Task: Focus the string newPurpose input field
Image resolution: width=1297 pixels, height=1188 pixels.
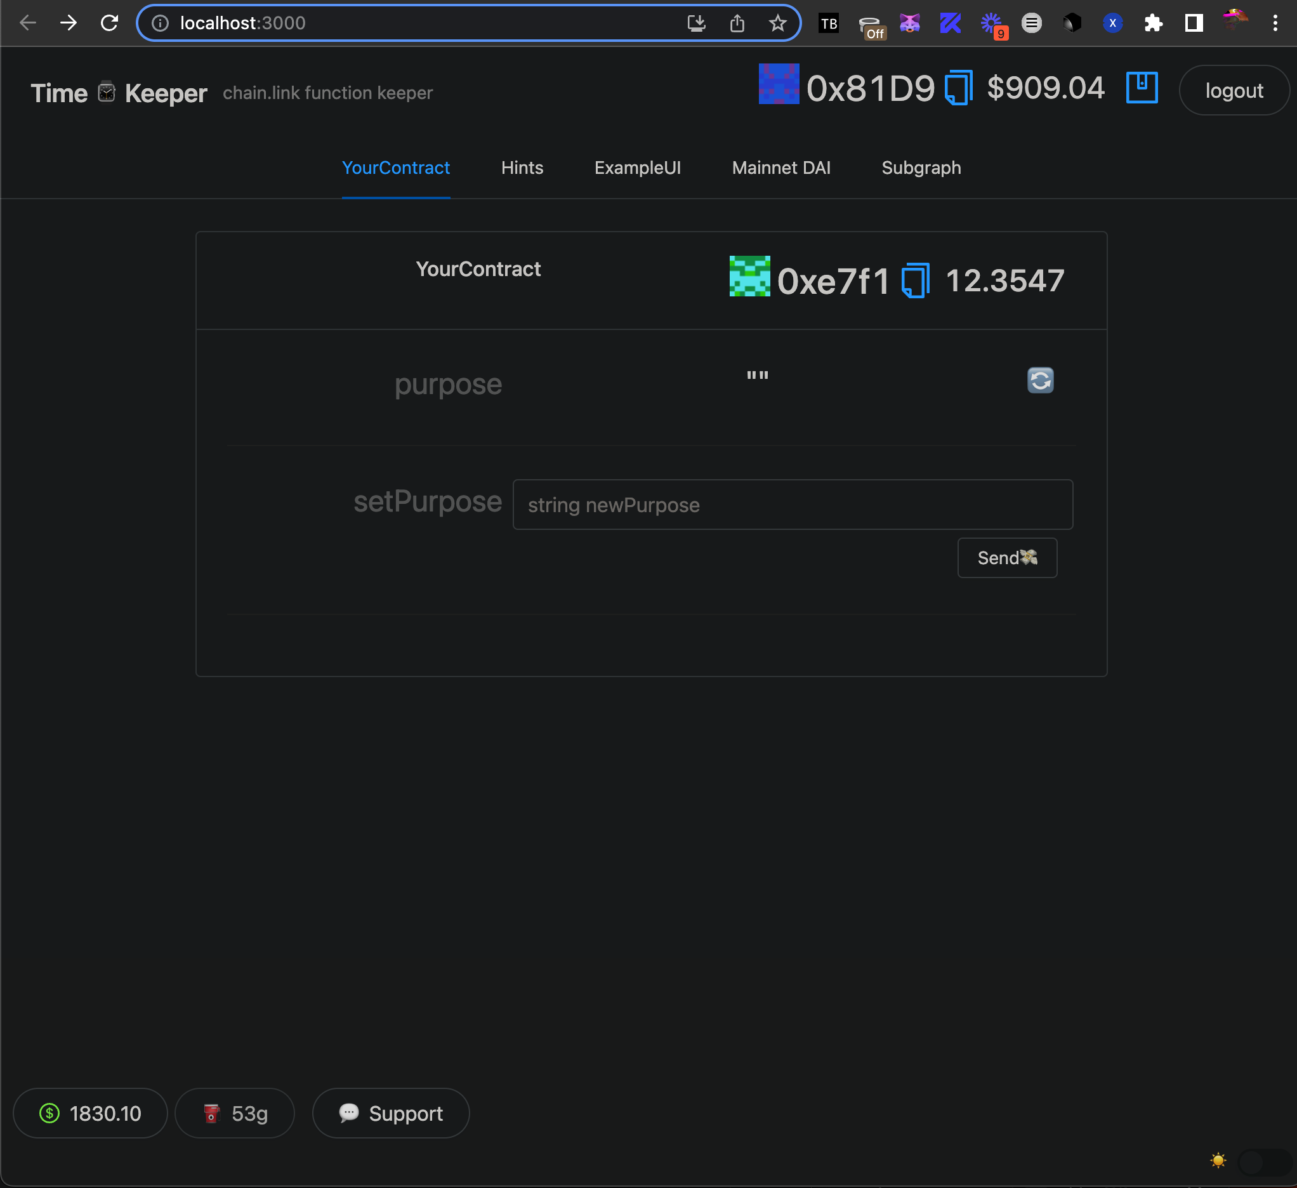Action: coord(792,505)
